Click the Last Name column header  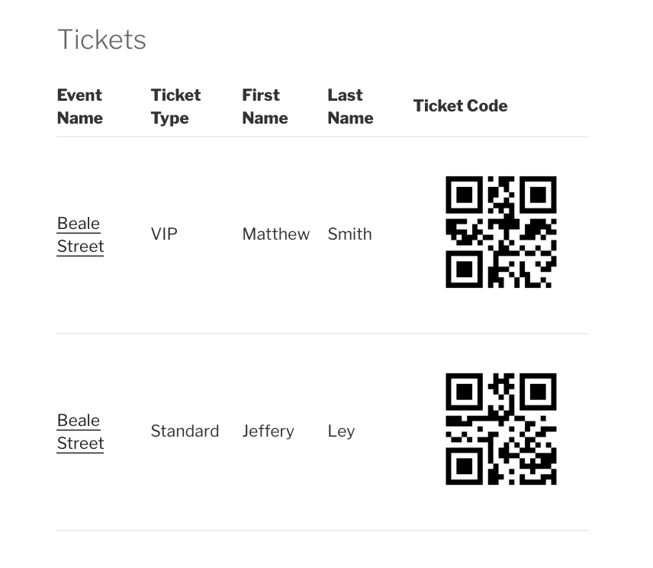pyautogui.click(x=351, y=107)
